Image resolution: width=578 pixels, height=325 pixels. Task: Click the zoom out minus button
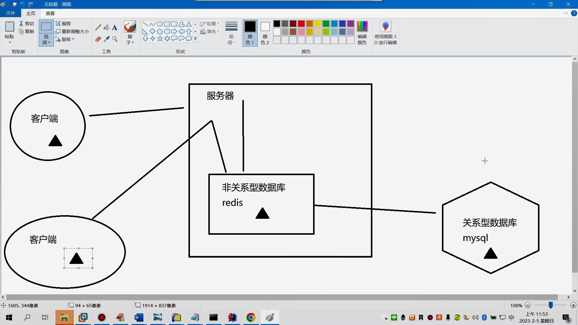click(x=528, y=305)
